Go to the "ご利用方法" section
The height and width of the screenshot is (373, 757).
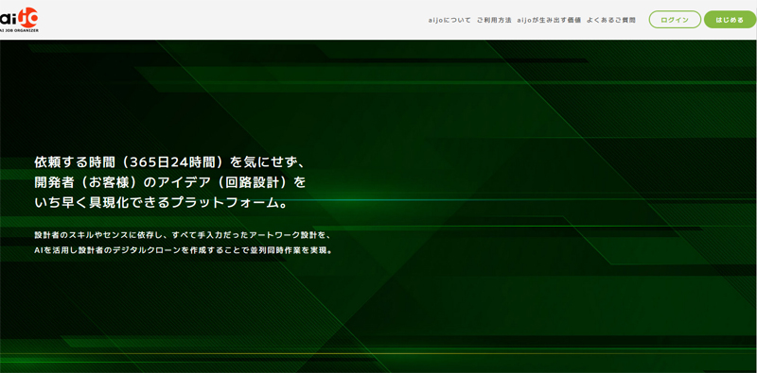click(494, 20)
